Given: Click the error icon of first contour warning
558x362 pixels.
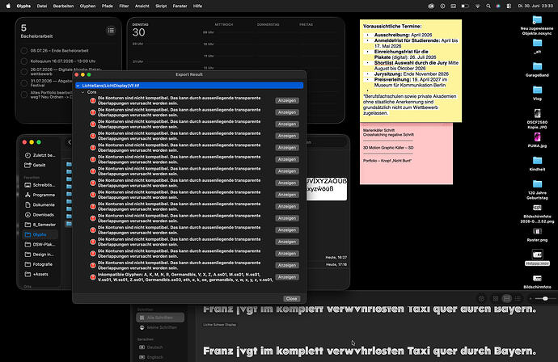Looking at the screenshot, I should tap(93, 101).
